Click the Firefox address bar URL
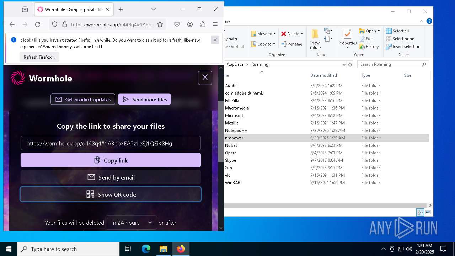455x256 pixels. pyautogui.click(x=112, y=24)
